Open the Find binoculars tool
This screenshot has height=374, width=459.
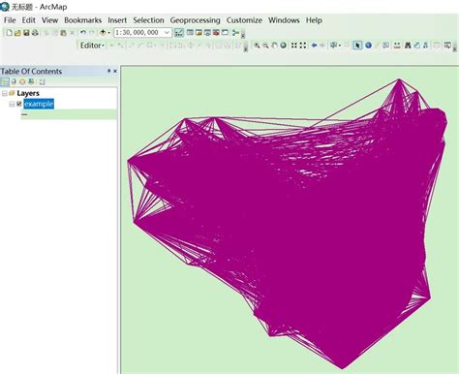point(408,46)
